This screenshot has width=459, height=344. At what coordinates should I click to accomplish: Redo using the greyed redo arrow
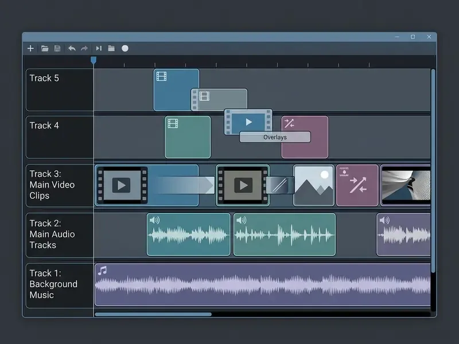[x=84, y=48]
